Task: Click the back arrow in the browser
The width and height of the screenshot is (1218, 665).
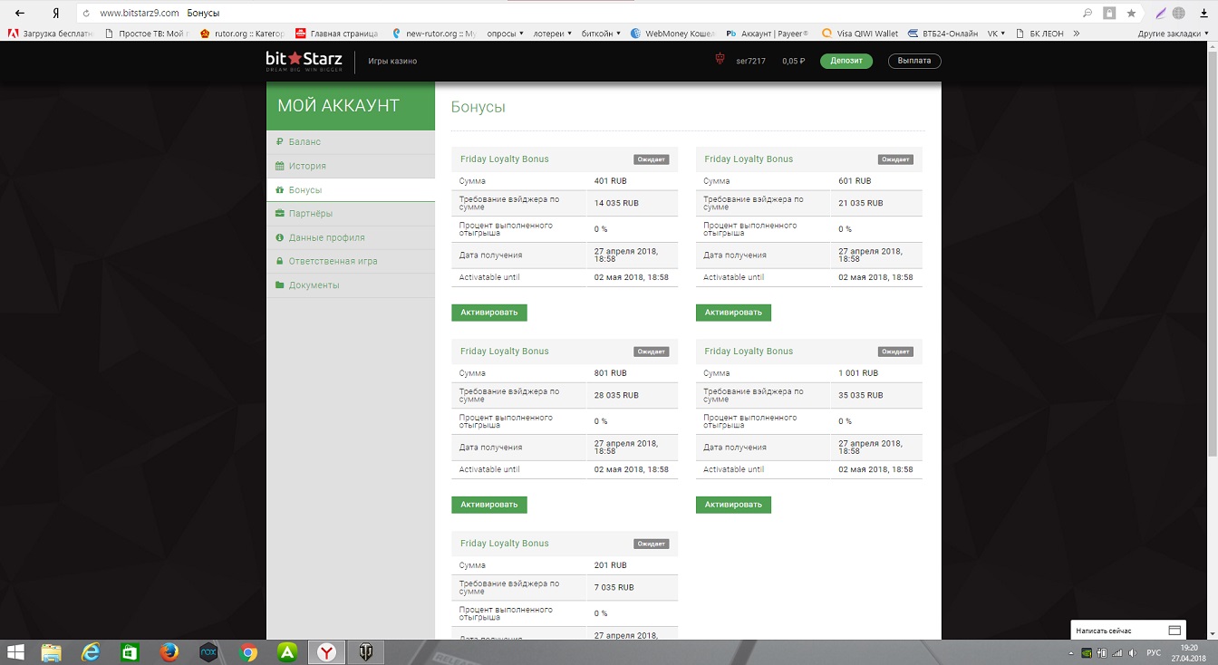Action: point(20,14)
